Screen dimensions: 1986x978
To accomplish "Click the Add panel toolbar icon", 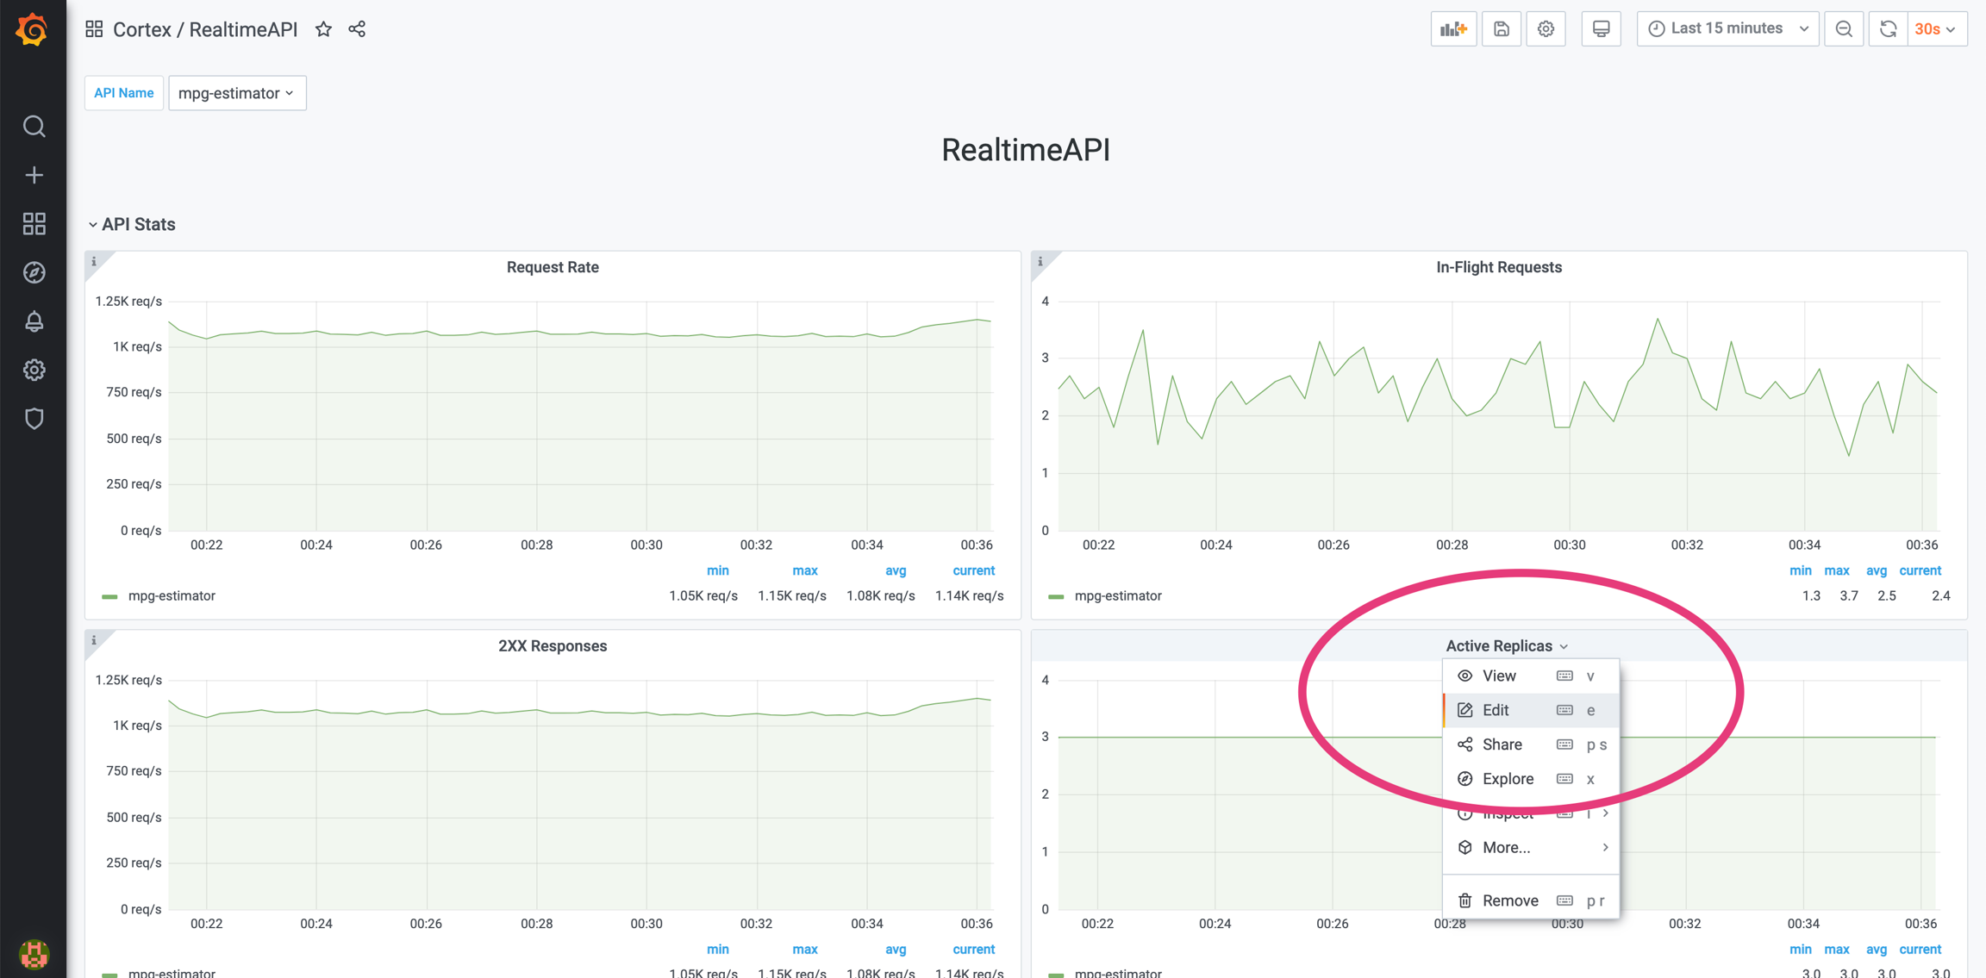I will [x=1453, y=29].
